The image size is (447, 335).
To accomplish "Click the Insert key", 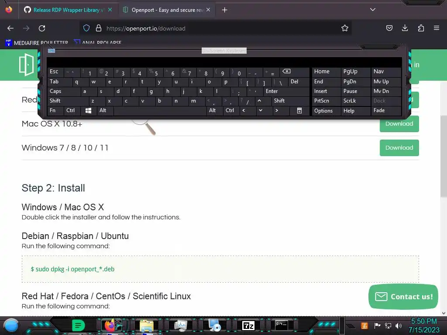I will coord(327,91).
